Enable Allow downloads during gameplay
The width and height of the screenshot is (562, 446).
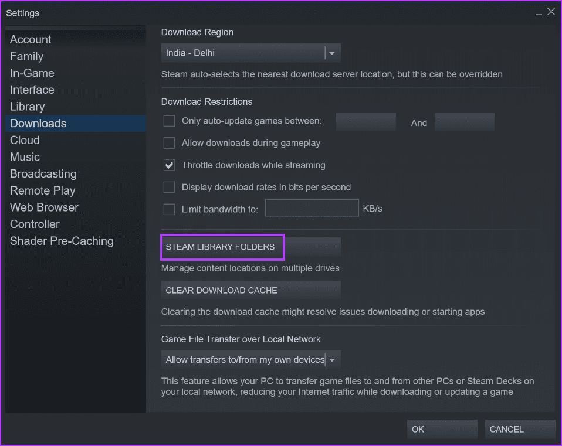point(169,143)
